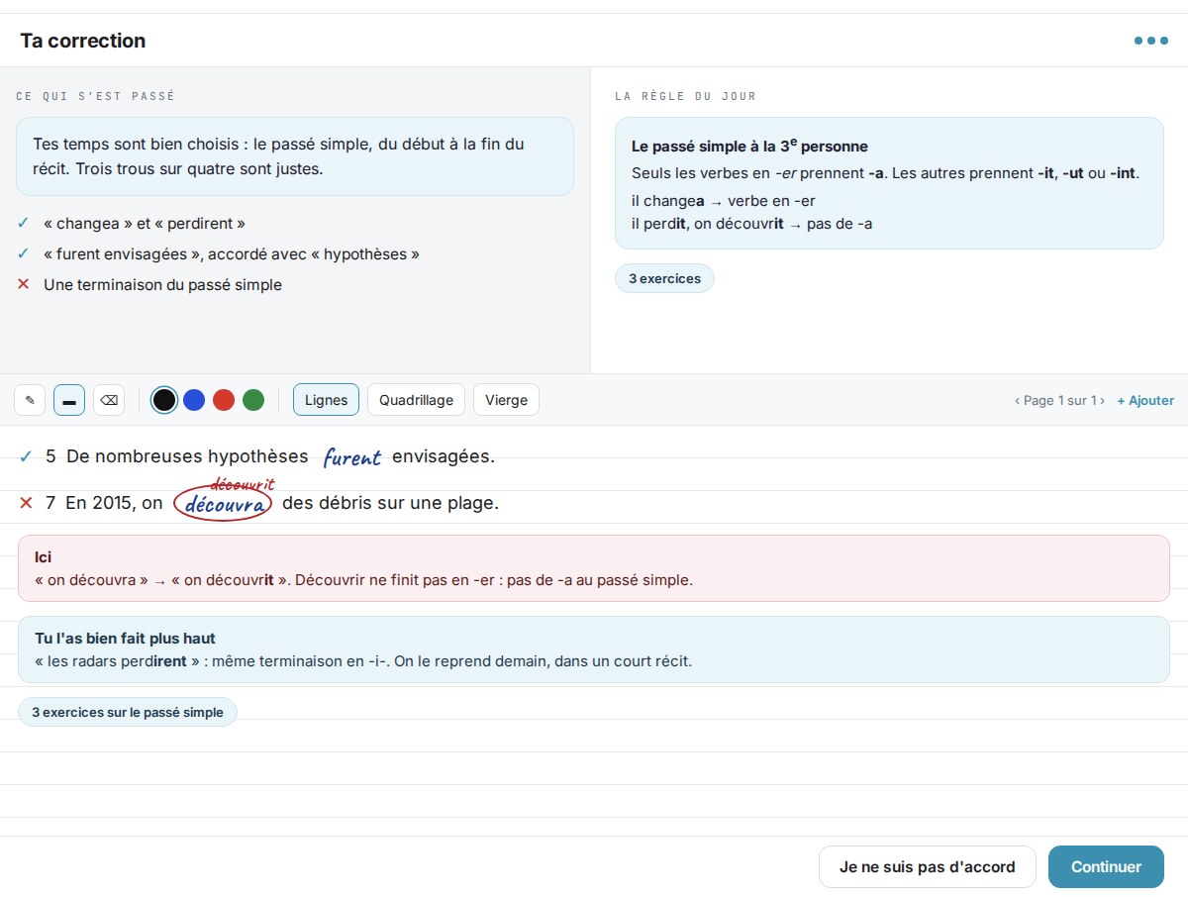Click the checkmark next to « changea » et « perdirent »
This screenshot has width=1188, height=897.
[23, 224]
